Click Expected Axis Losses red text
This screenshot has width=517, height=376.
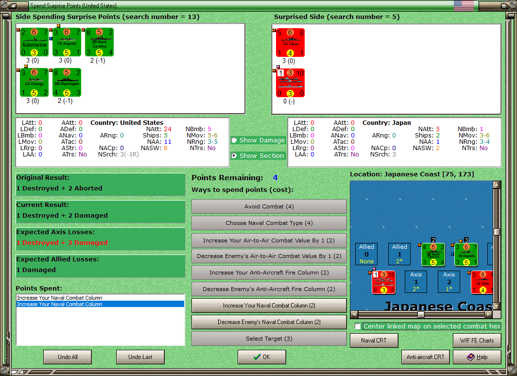pyautogui.click(x=62, y=242)
